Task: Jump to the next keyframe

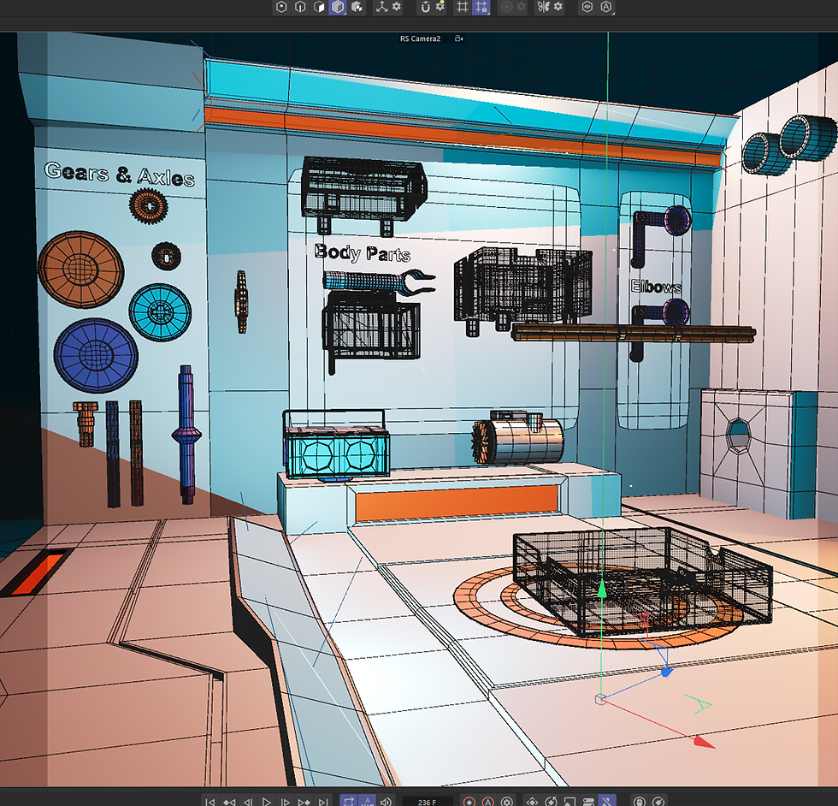Action: (304, 801)
